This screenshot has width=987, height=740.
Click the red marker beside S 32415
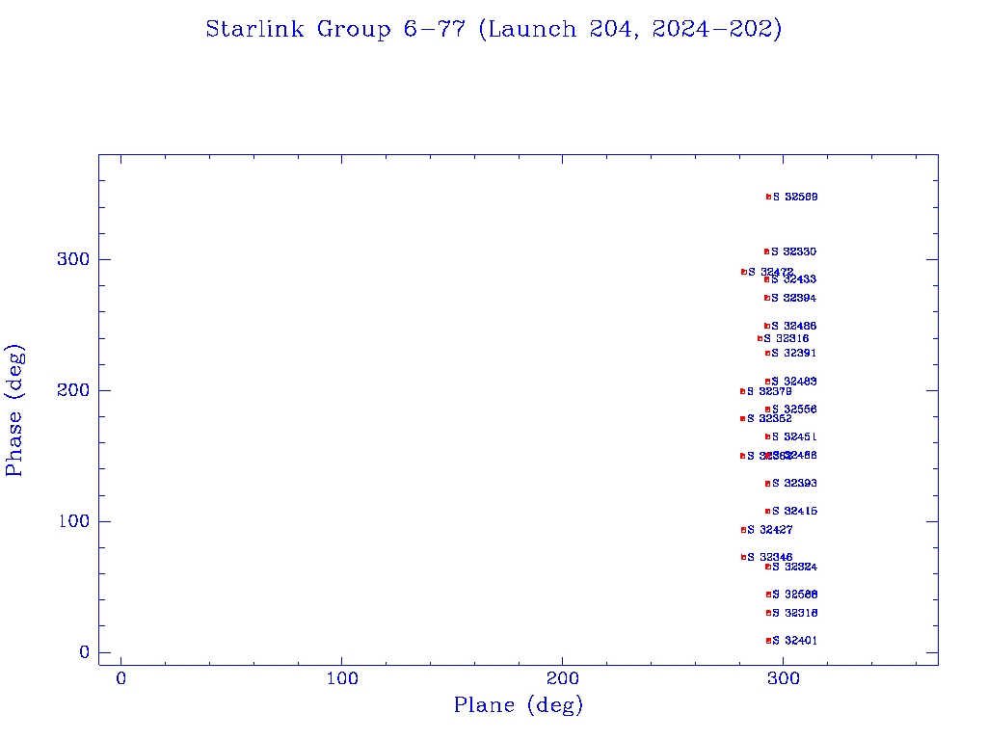pyautogui.click(x=767, y=512)
